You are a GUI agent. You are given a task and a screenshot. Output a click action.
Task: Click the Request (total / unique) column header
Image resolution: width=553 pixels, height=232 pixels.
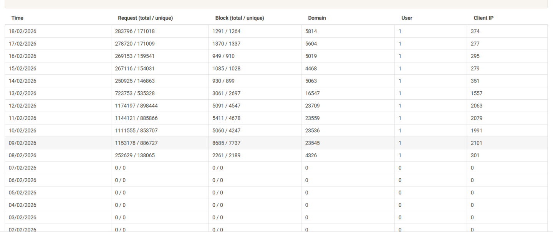[145, 18]
